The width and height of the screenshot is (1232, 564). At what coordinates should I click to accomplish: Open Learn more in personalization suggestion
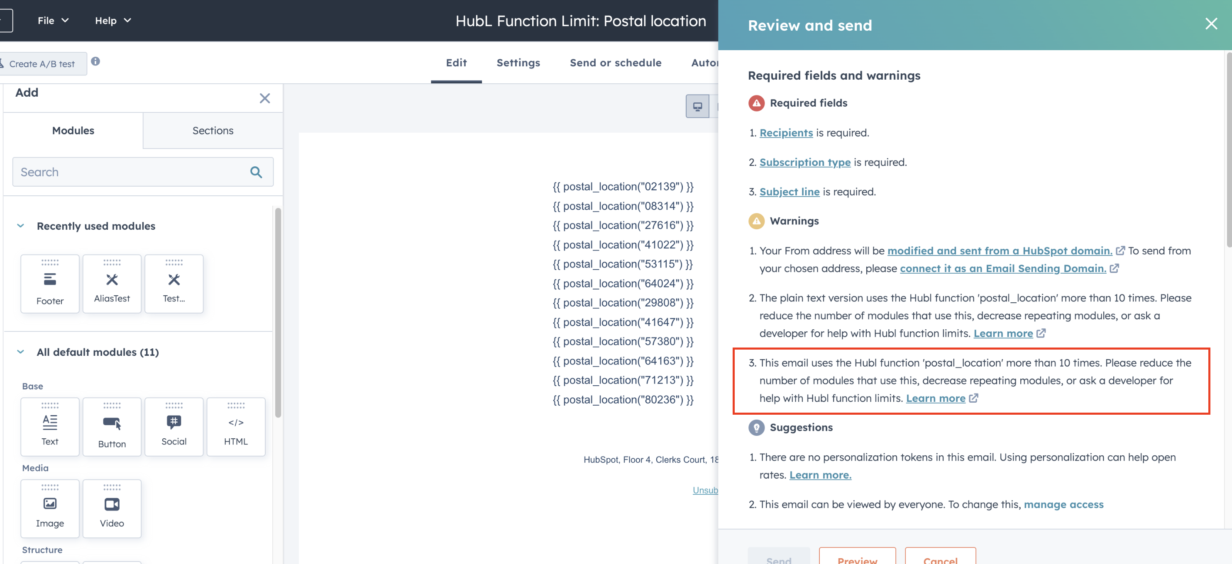820,474
